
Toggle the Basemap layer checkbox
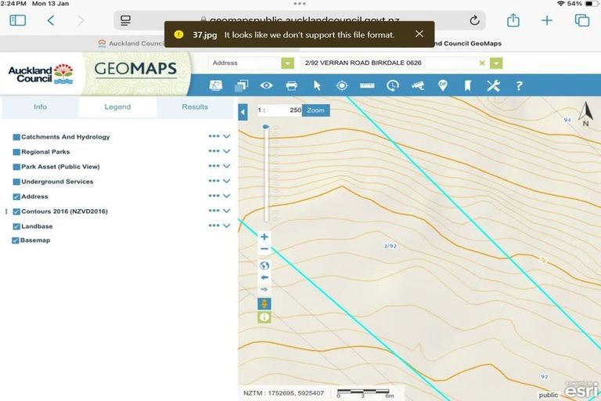point(16,240)
